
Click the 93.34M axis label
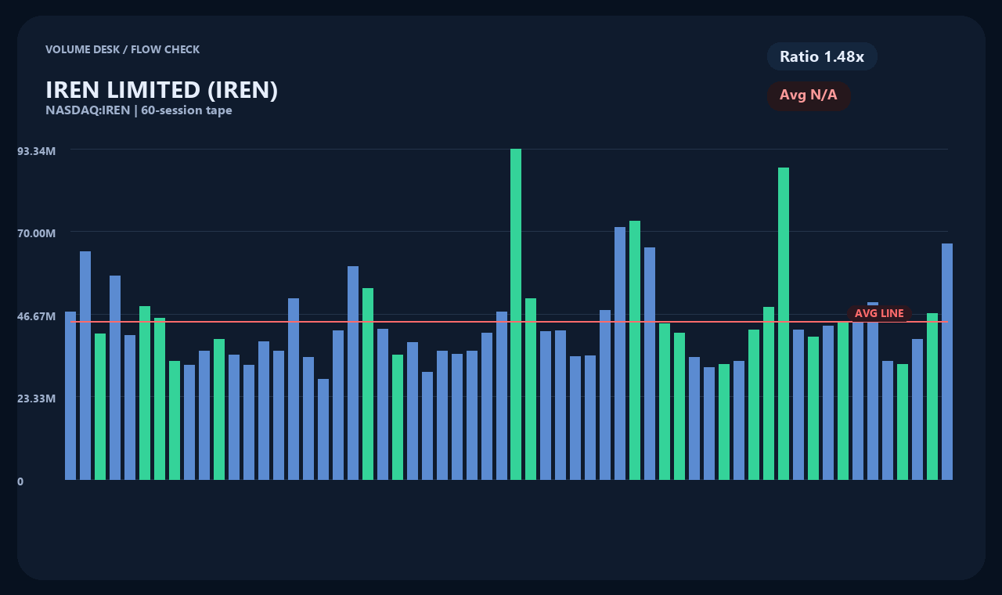[37, 150]
